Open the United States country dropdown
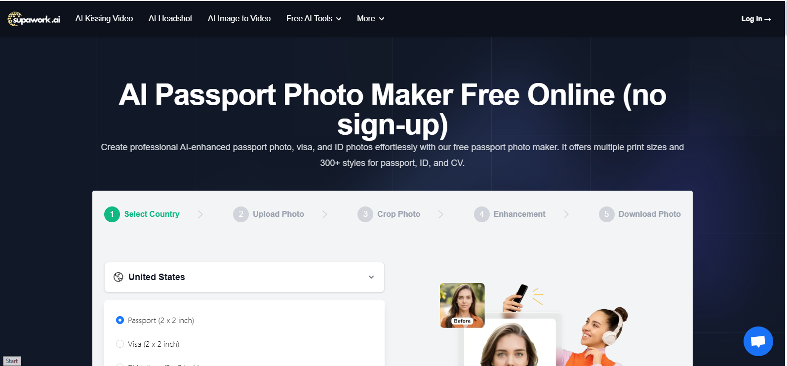This screenshot has width=787, height=366. click(x=244, y=277)
